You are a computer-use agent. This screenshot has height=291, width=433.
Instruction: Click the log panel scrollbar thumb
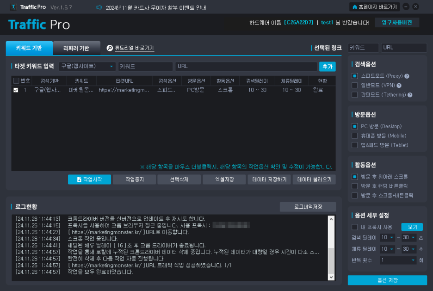tap(331, 260)
